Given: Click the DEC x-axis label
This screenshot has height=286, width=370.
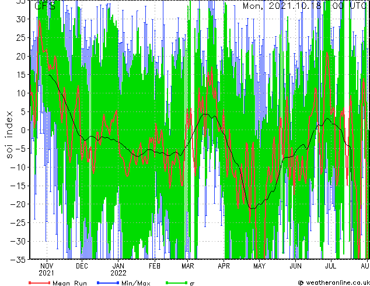Looking at the screenshot, I should 82,266.
